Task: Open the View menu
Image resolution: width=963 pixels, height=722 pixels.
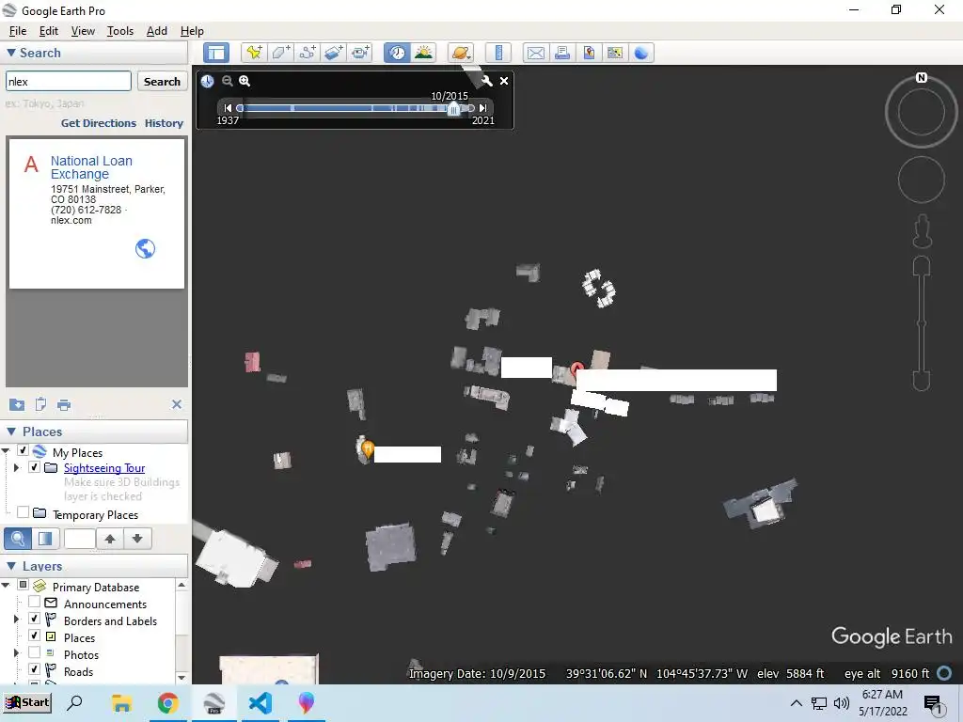Action: tap(83, 31)
